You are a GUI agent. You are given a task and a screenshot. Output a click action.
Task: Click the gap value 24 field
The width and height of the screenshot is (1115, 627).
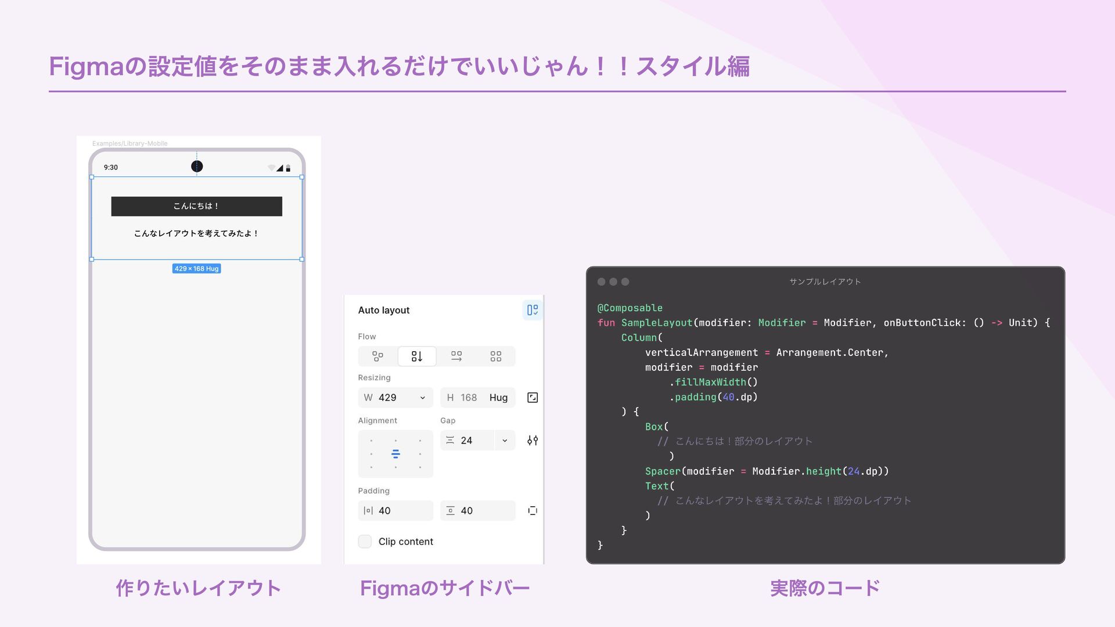tap(467, 441)
